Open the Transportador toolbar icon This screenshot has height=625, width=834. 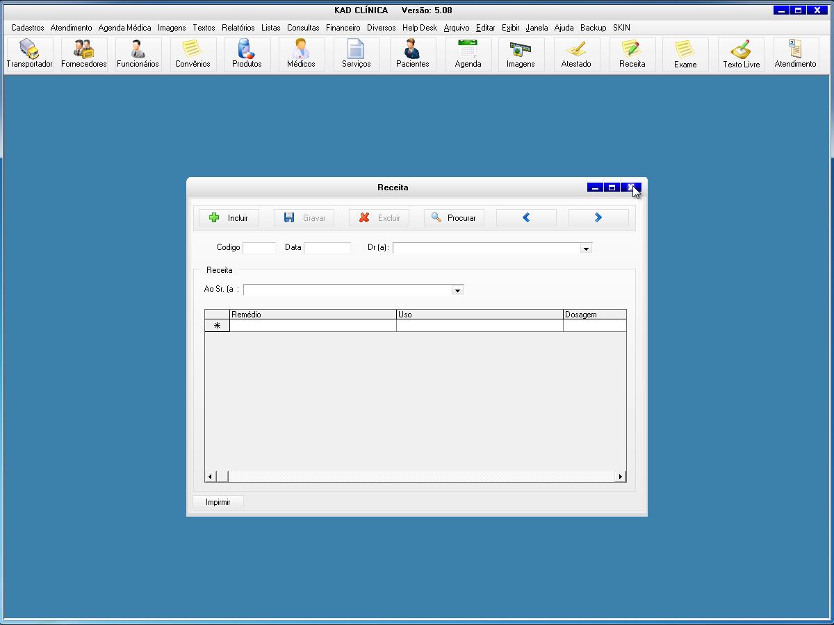[29, 54]
